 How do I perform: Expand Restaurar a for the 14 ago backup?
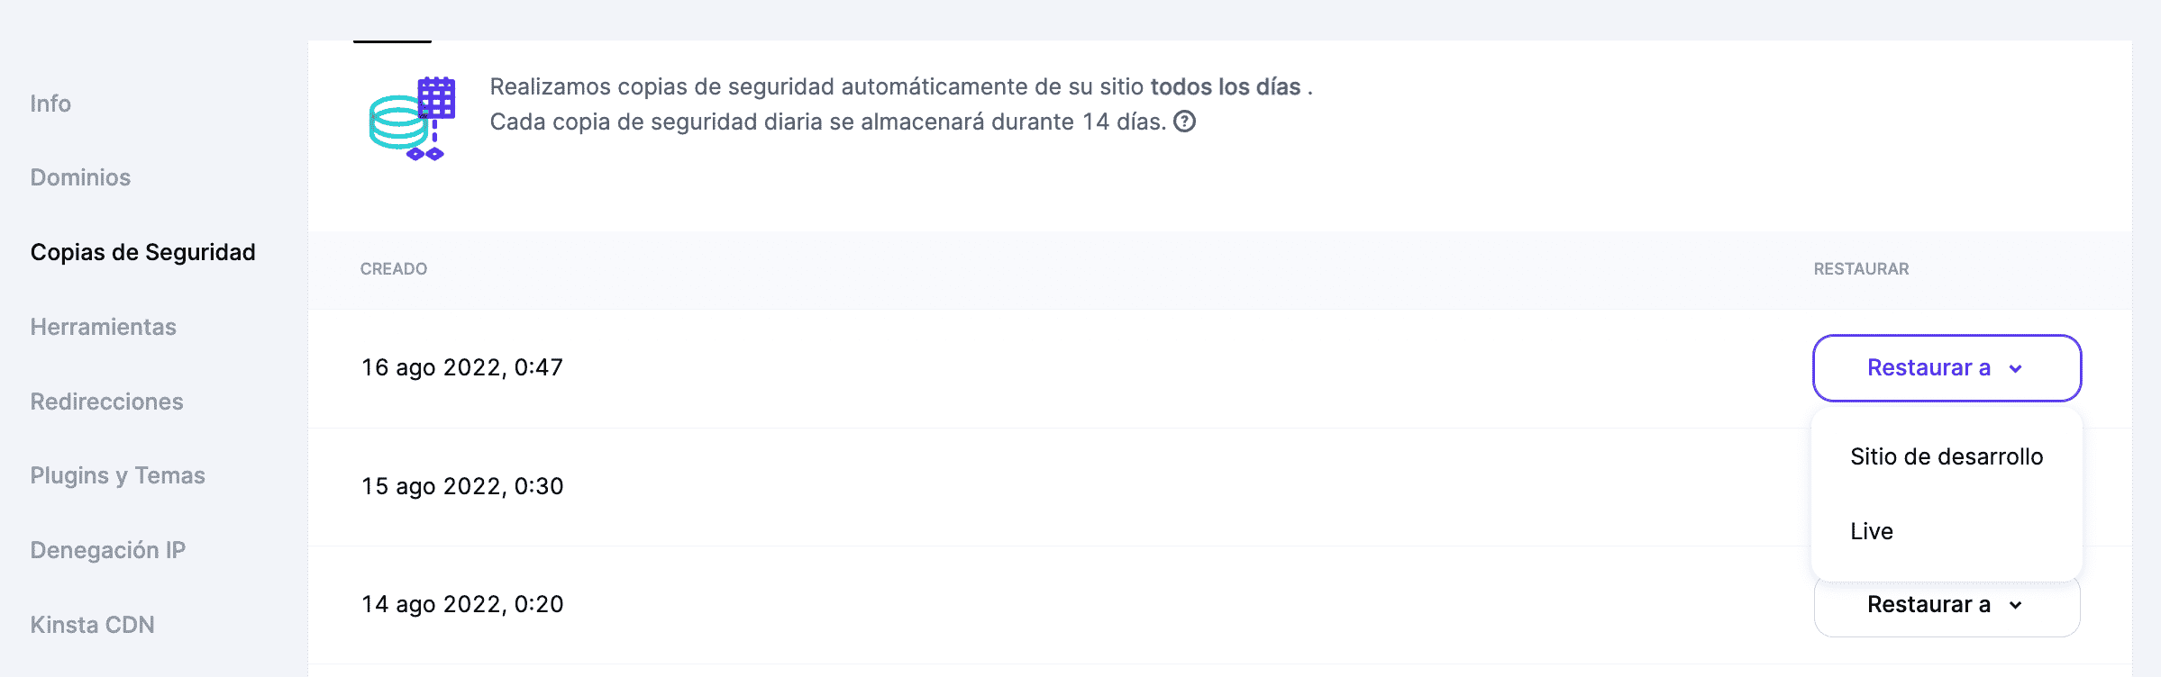(x=1928, y=605)
